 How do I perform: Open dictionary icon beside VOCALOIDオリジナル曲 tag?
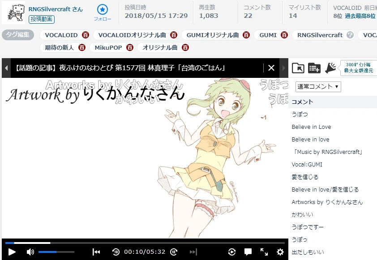(x=174, y=35)
